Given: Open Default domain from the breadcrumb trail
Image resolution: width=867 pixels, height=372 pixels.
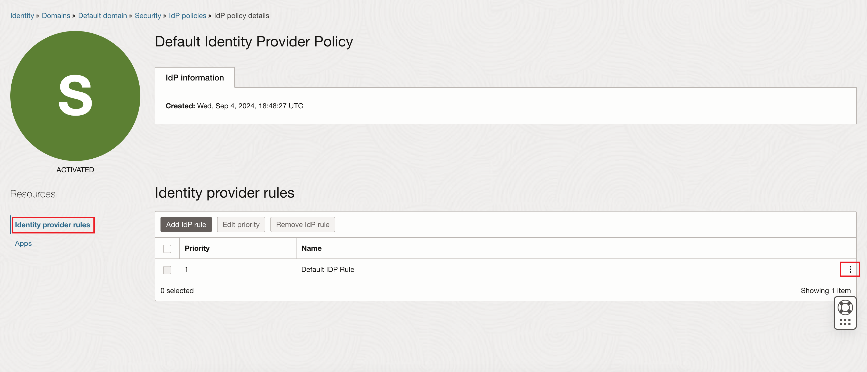Looking at the screenshot, I should point(102,15).
